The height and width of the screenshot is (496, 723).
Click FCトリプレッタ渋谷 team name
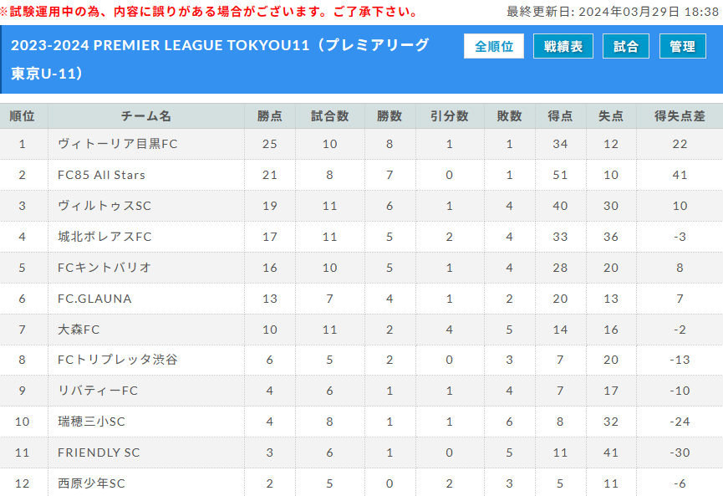click(x=118, y=360)
